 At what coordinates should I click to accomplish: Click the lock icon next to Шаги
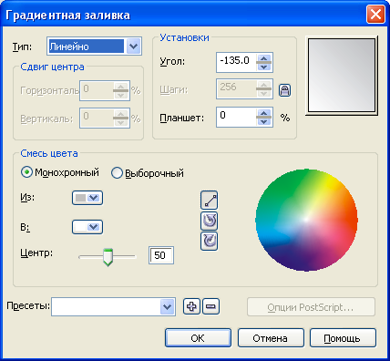pos(284,90)
